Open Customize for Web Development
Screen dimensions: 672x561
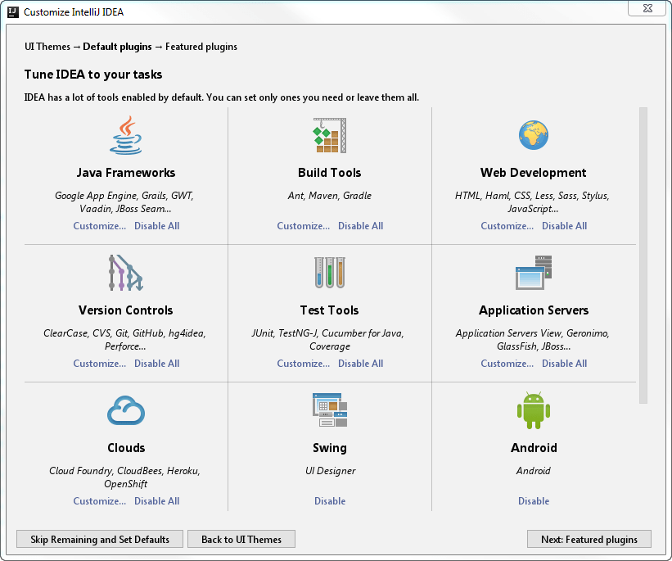click(x=507, y=226)
